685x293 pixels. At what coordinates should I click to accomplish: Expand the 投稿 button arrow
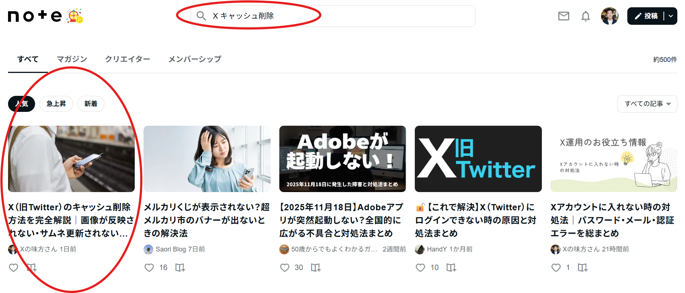(671, 16)
